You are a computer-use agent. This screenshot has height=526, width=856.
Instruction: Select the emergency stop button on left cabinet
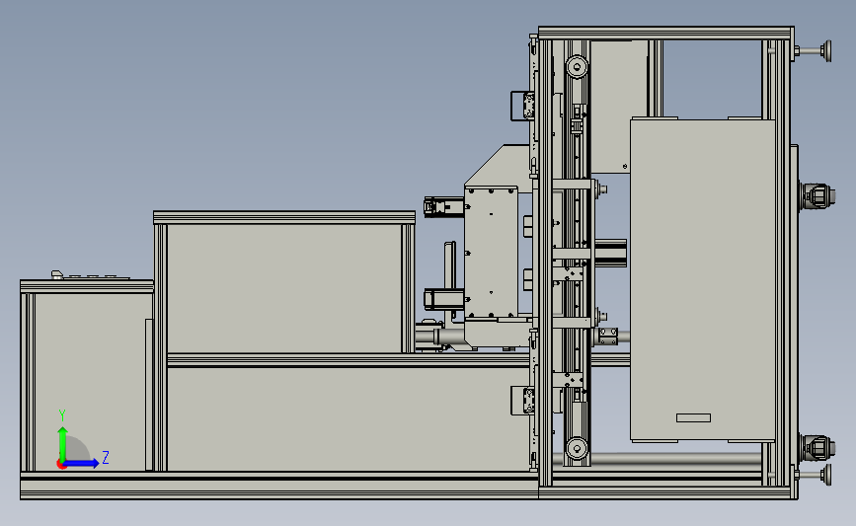[x=57, y=275]
